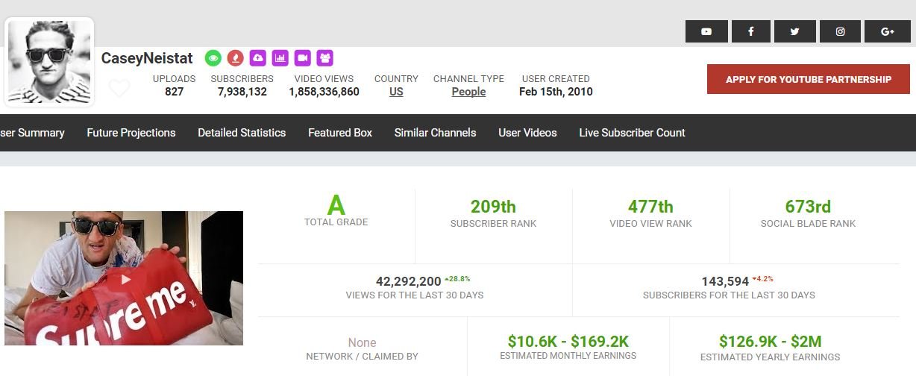This screenshot has width=916, height=376.
Task: Click the $126.9K - $2M yearly earnings
Action: click(770, 342)
